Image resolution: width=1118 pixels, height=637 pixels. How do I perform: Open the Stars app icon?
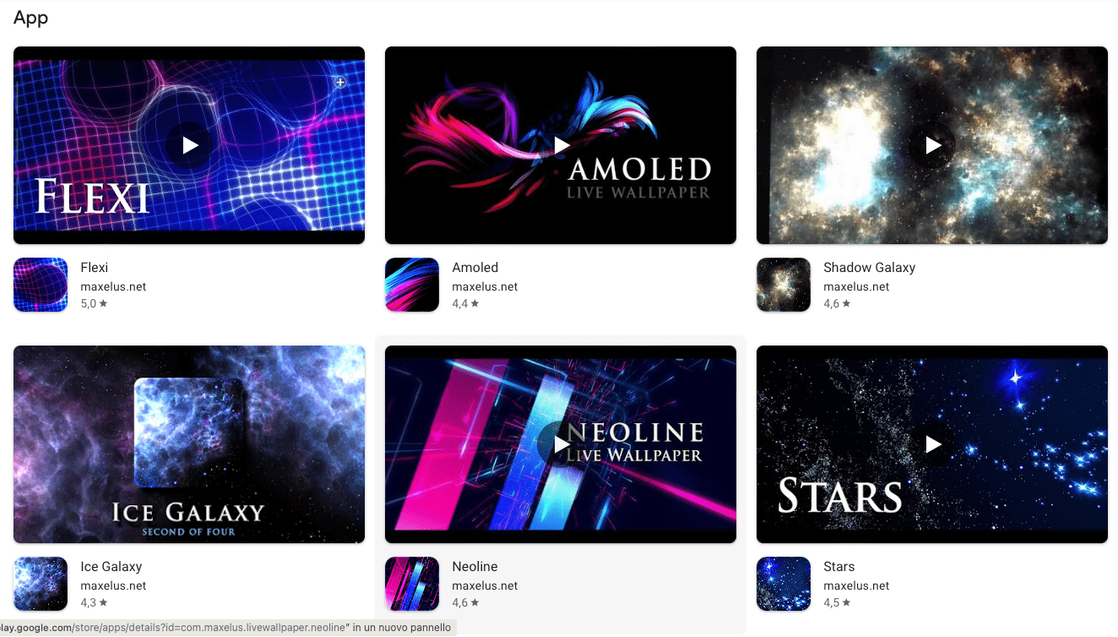pyautogui.click(x=784, y=584)
